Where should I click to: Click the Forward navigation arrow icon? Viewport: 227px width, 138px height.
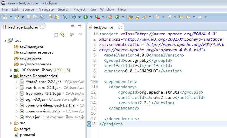[200, 17]
